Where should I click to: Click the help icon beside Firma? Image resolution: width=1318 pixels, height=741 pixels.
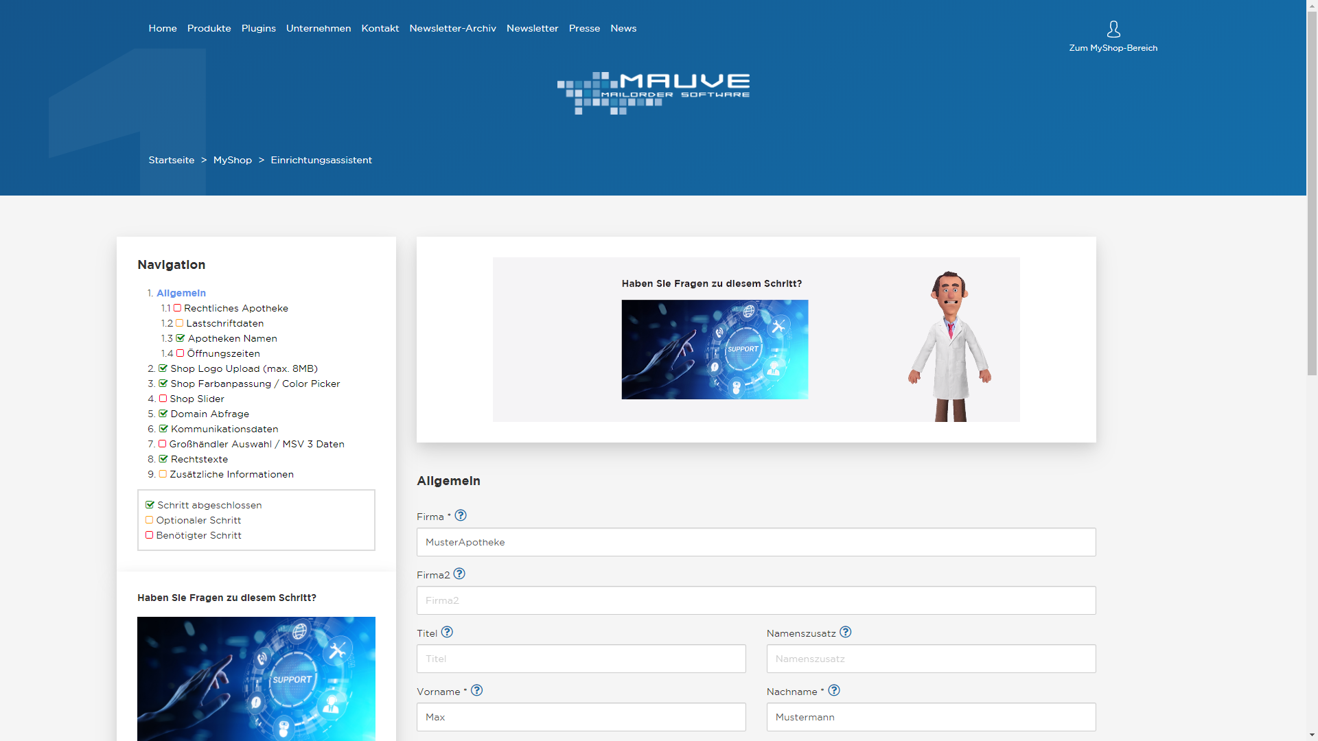pos(461,515)
